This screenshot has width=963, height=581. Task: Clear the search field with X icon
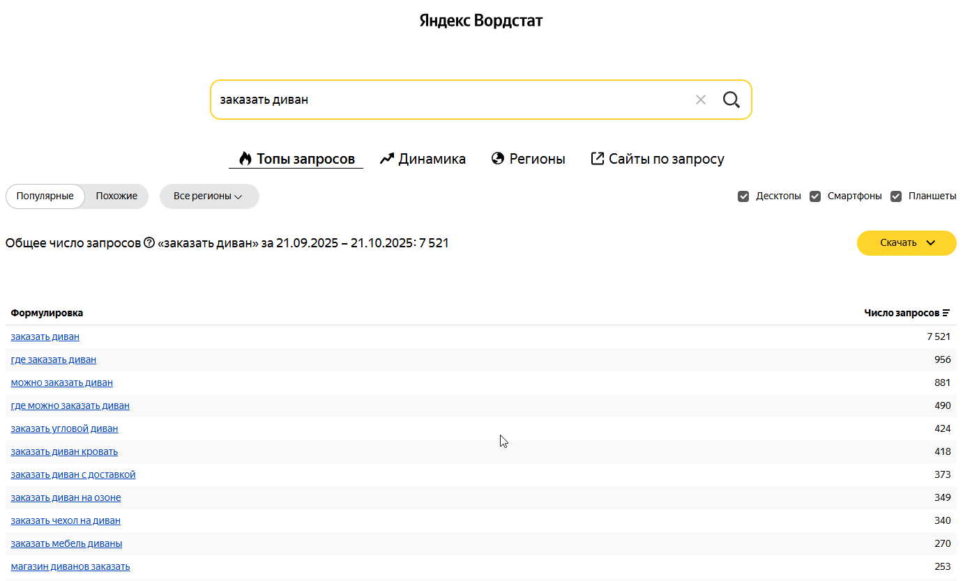pos(701,100)
